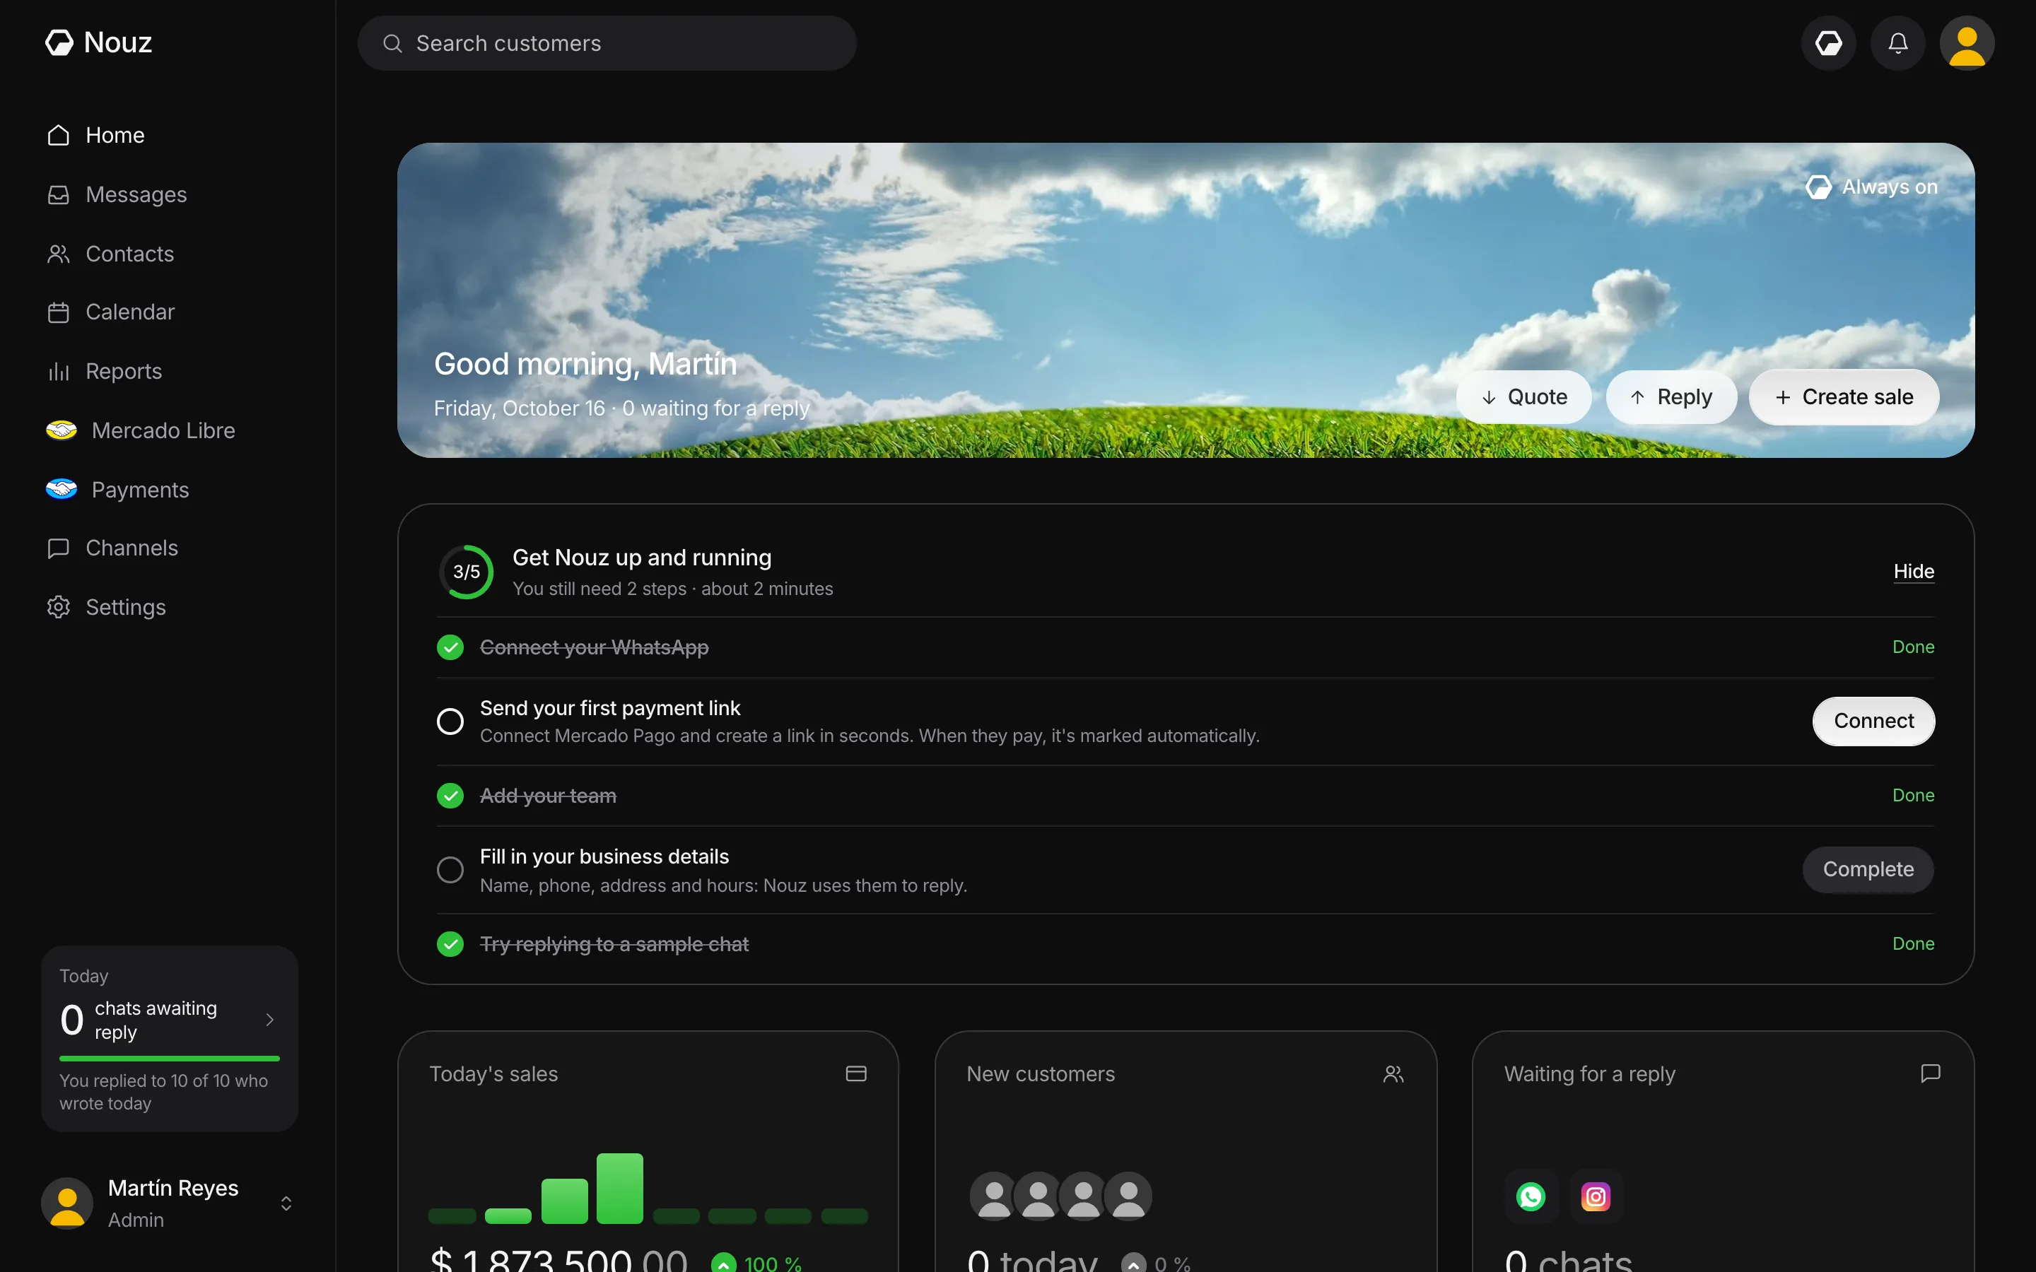Click Done beside Add your team

tap(1913, 795)
